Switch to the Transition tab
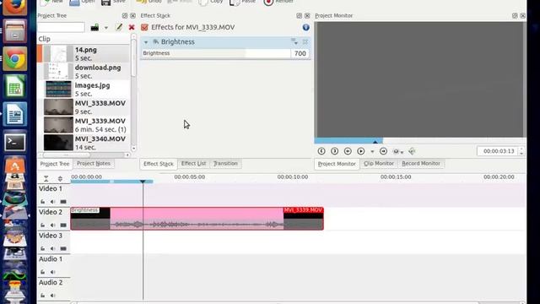This screenshot has height=304, width=540. [x=225, y=163]
